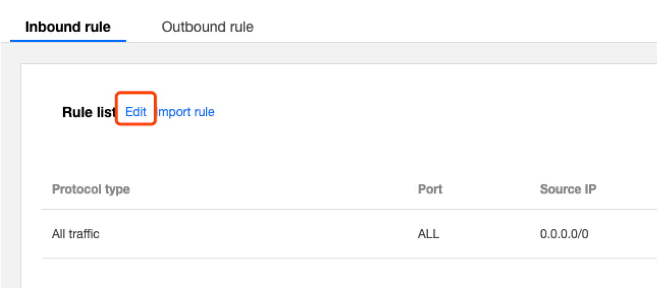This screenshot has height=288, width=657.
Task: Click the Source IP column header
Action: (568, 189)
